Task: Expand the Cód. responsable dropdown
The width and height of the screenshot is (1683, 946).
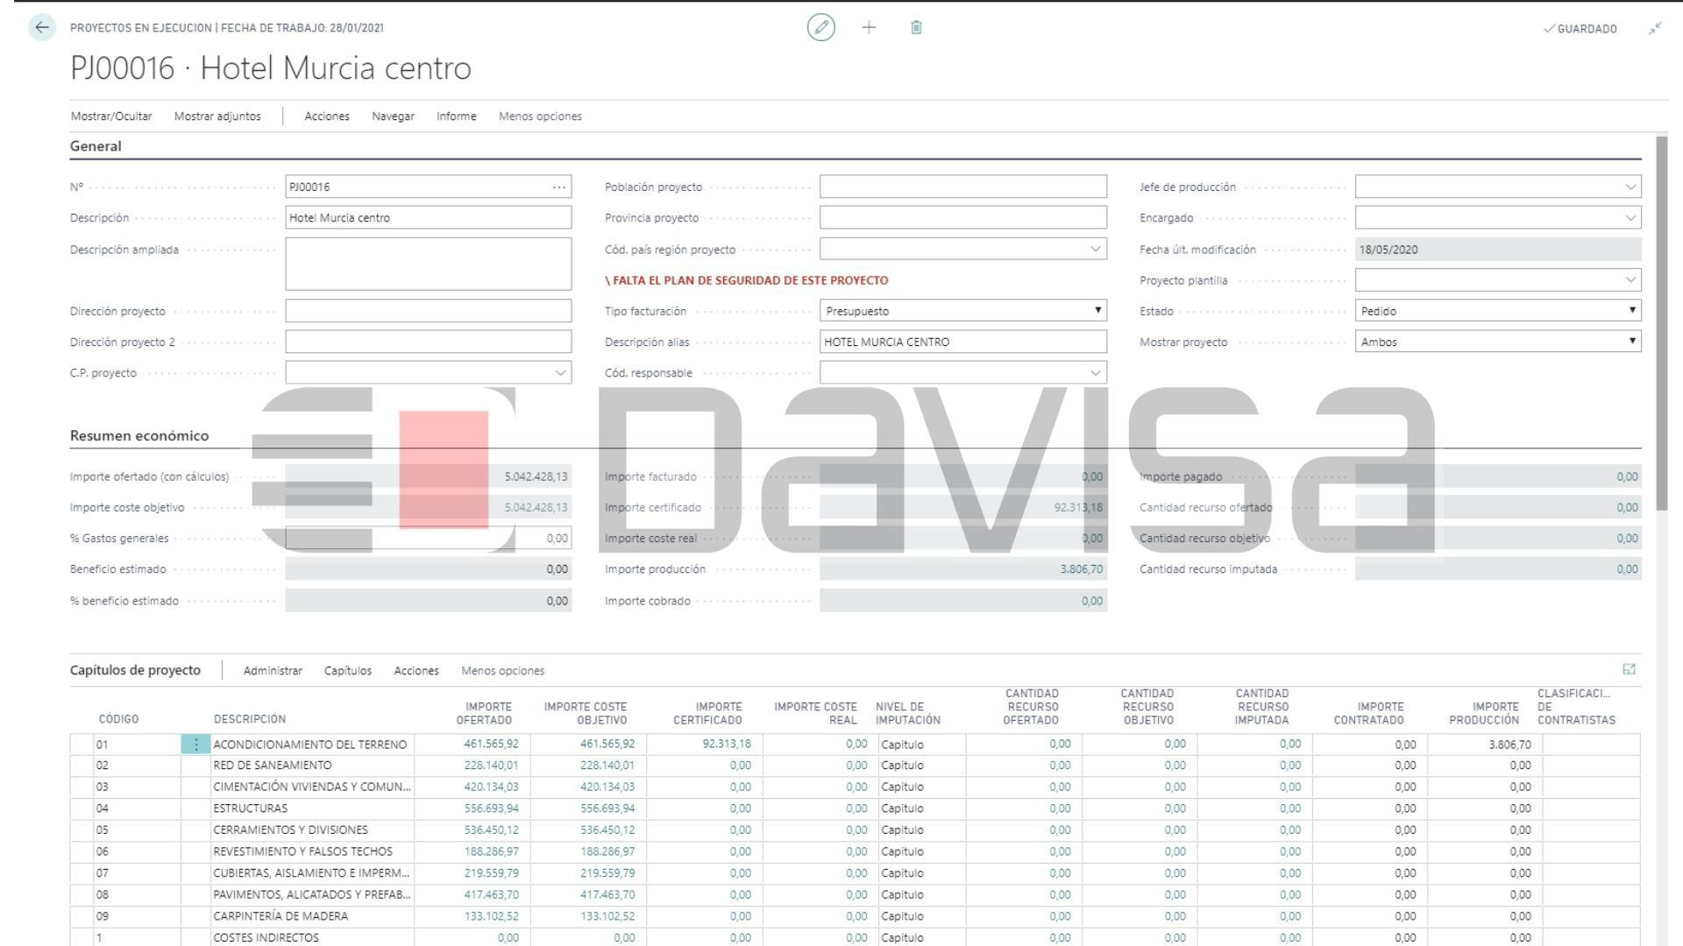Action: coord(1095,373)
